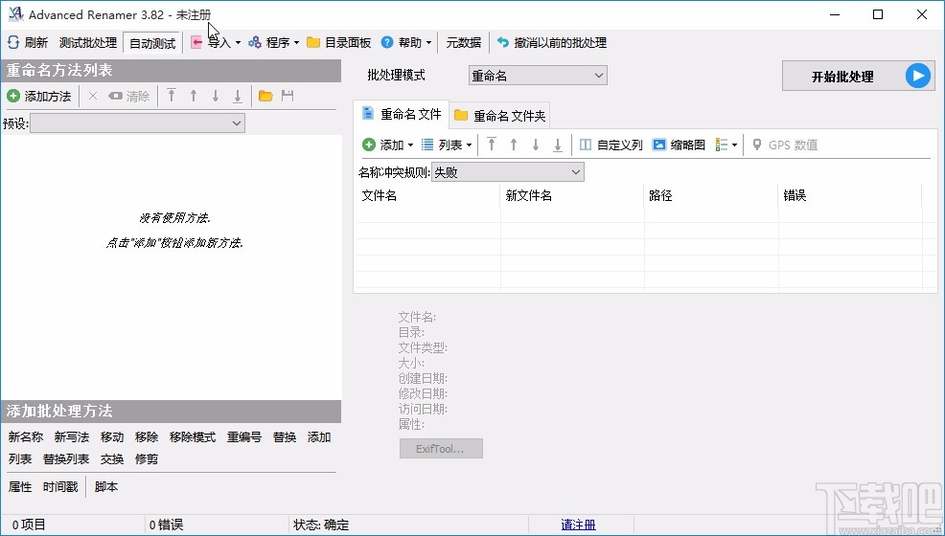Open the 批处理模式 重命名 combo box

[538, 76]
